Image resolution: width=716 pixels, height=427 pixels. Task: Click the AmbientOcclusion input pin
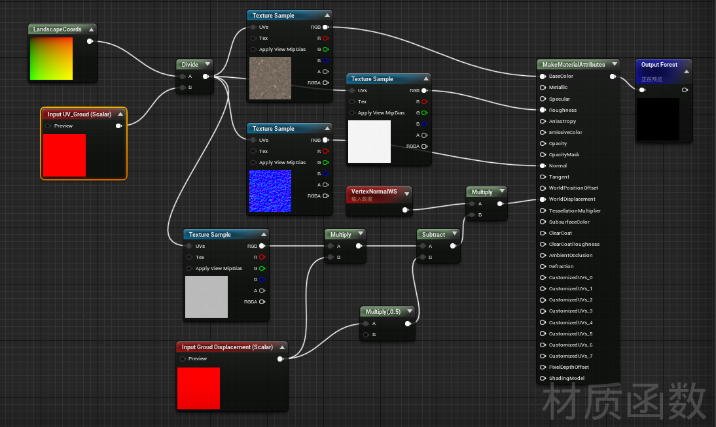(543, 256)
